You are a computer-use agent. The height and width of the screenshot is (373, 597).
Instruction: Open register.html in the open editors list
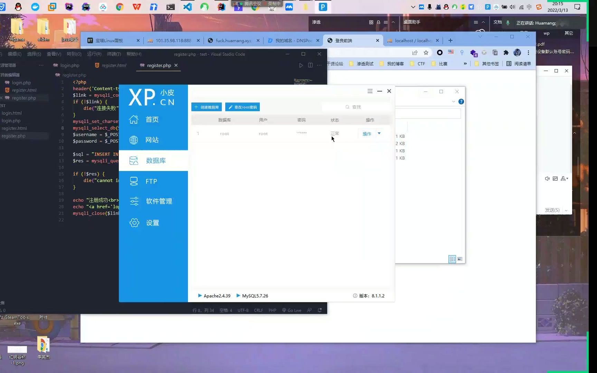point(24,90)
